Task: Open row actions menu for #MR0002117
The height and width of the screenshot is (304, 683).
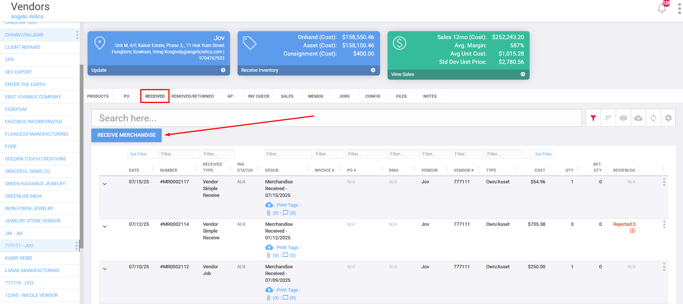Action: coord(664,182)
